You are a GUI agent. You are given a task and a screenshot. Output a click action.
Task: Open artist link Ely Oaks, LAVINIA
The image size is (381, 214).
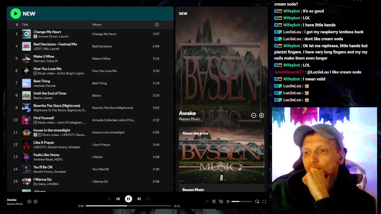tap(46, 184)
